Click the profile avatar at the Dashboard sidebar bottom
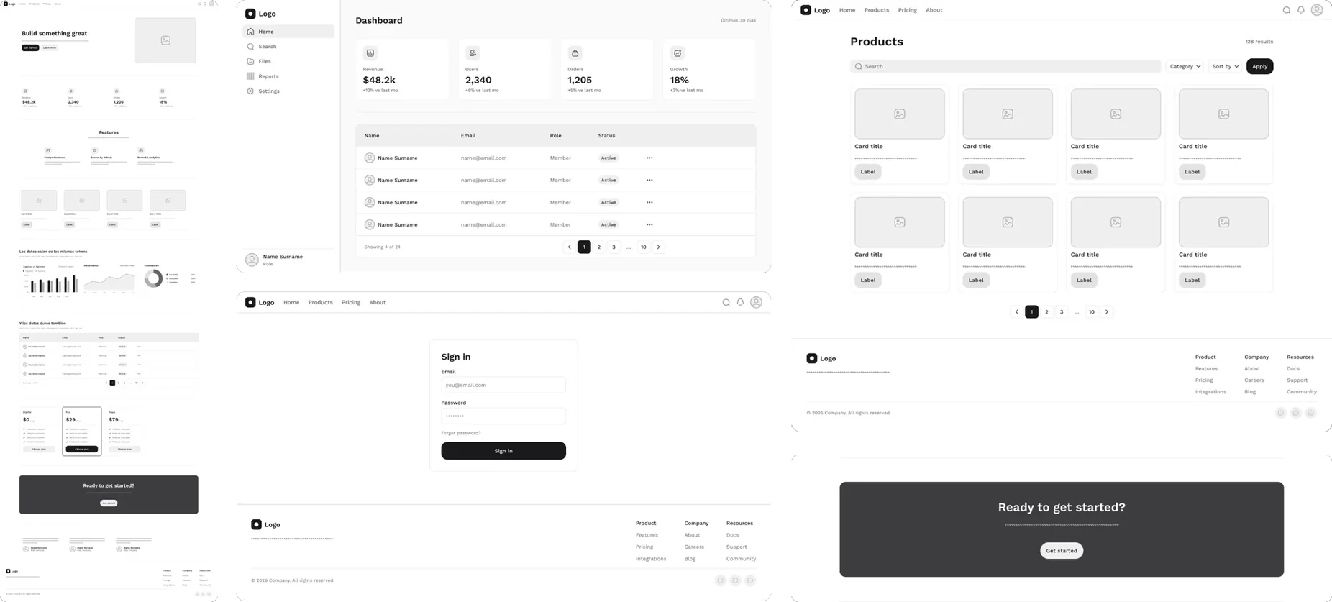This screenshot has height=602, width=1332. point(252,260)
